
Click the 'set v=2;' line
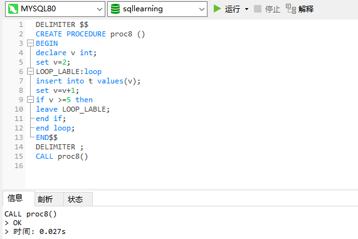pyautogui.click(x=53, y=62)
